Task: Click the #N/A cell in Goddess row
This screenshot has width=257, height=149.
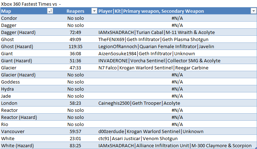Action: [x=177, y=82]
